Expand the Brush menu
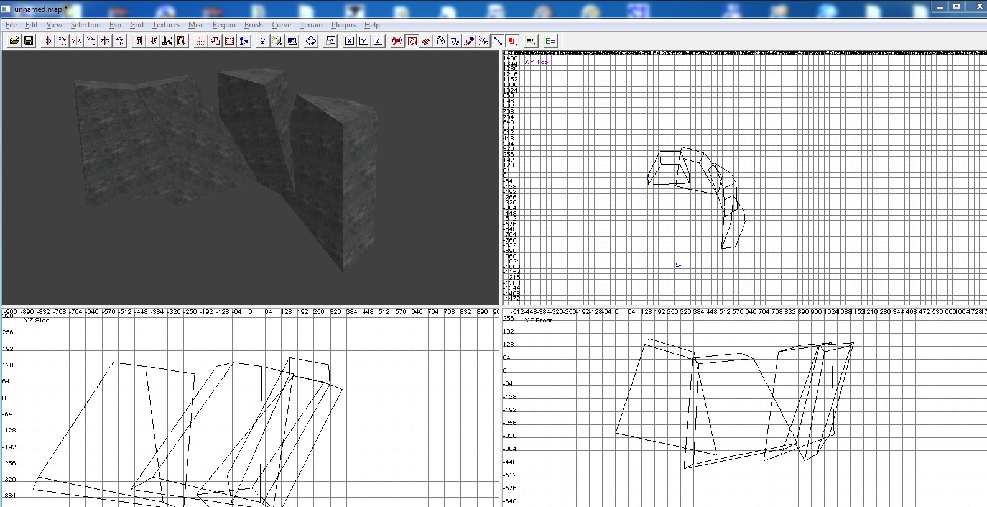The image size is (987, 507). click(253, 25)
